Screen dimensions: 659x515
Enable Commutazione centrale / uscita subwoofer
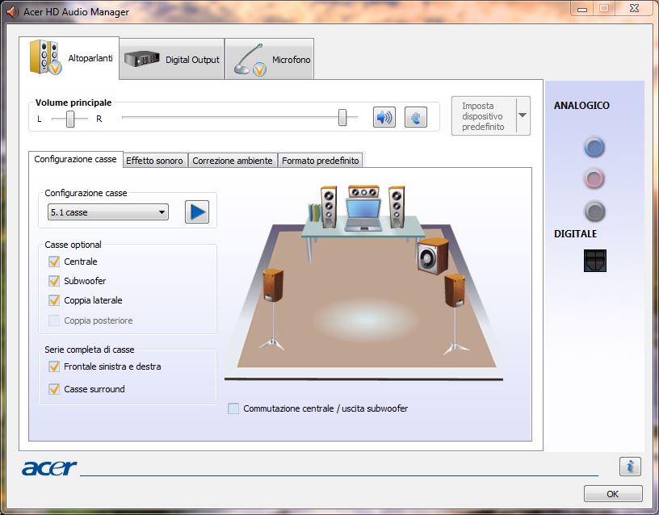click(233, 408)
